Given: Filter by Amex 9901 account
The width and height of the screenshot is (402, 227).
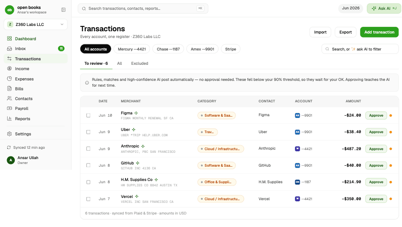Looking at the screenshot, I should coord(202,49).
